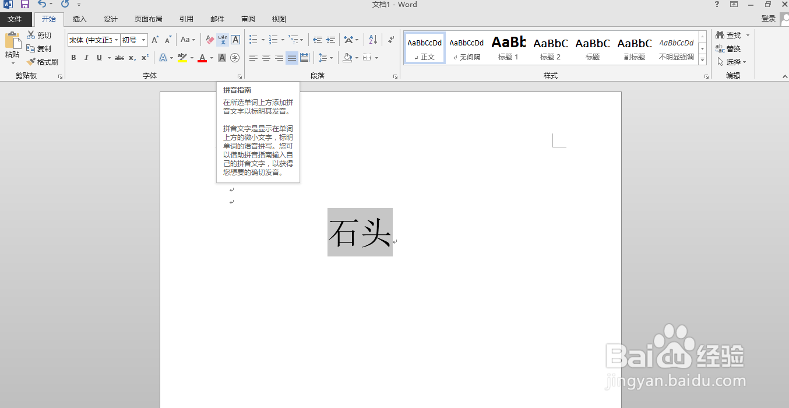Apply shading paint bucket color

(347, 58)
